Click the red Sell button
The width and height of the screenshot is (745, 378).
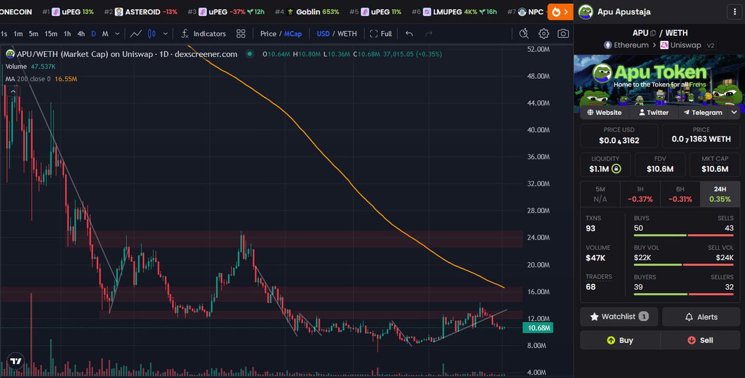point(700,340)
